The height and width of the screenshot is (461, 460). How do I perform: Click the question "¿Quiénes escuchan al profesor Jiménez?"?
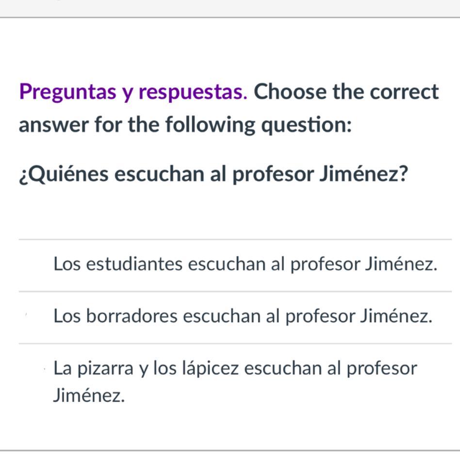coord(213,174)
